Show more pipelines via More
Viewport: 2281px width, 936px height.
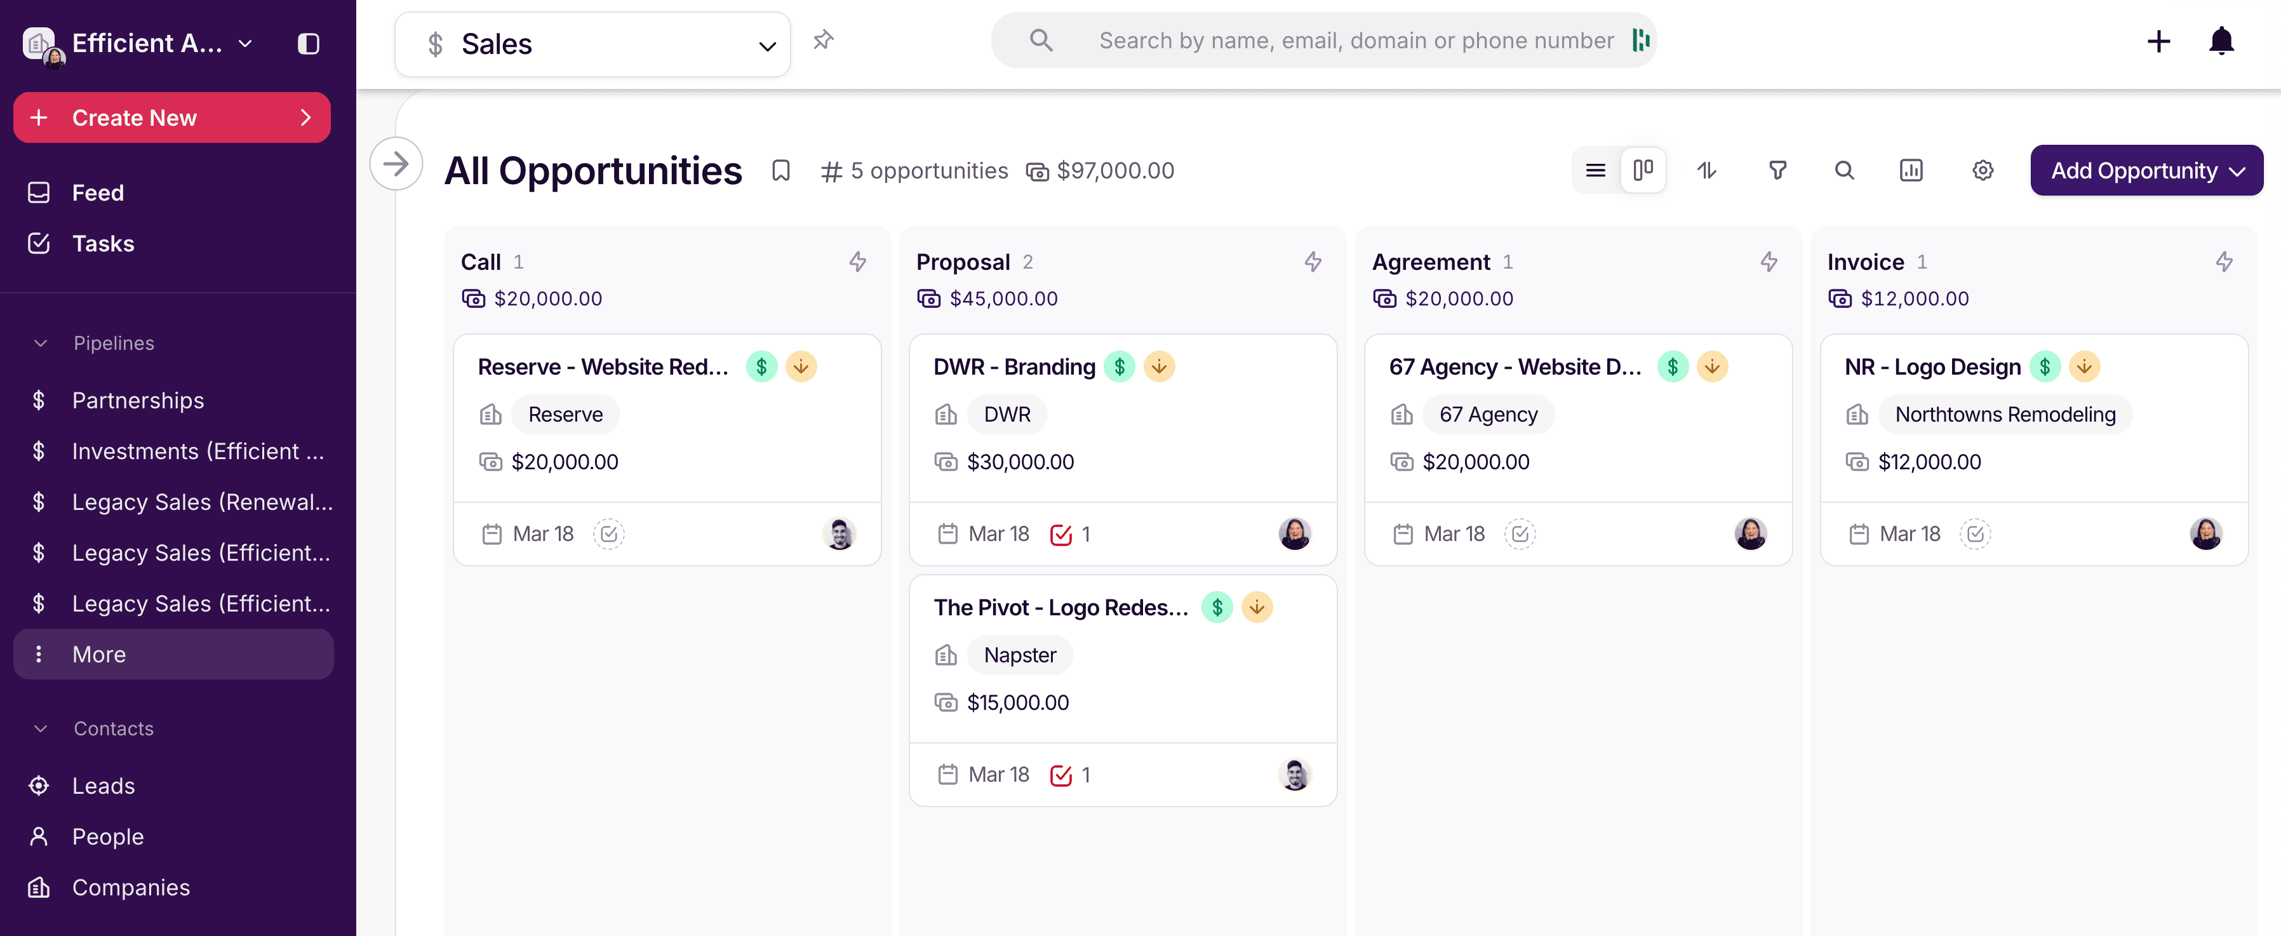click(x=173, y=655)
